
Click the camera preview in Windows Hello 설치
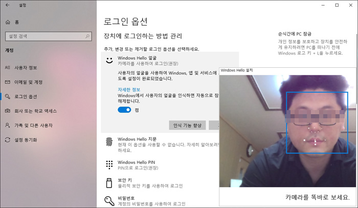click(287, 131)
